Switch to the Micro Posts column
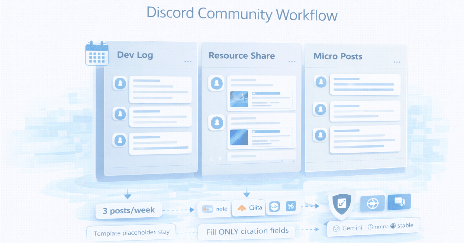 (338, 57)
